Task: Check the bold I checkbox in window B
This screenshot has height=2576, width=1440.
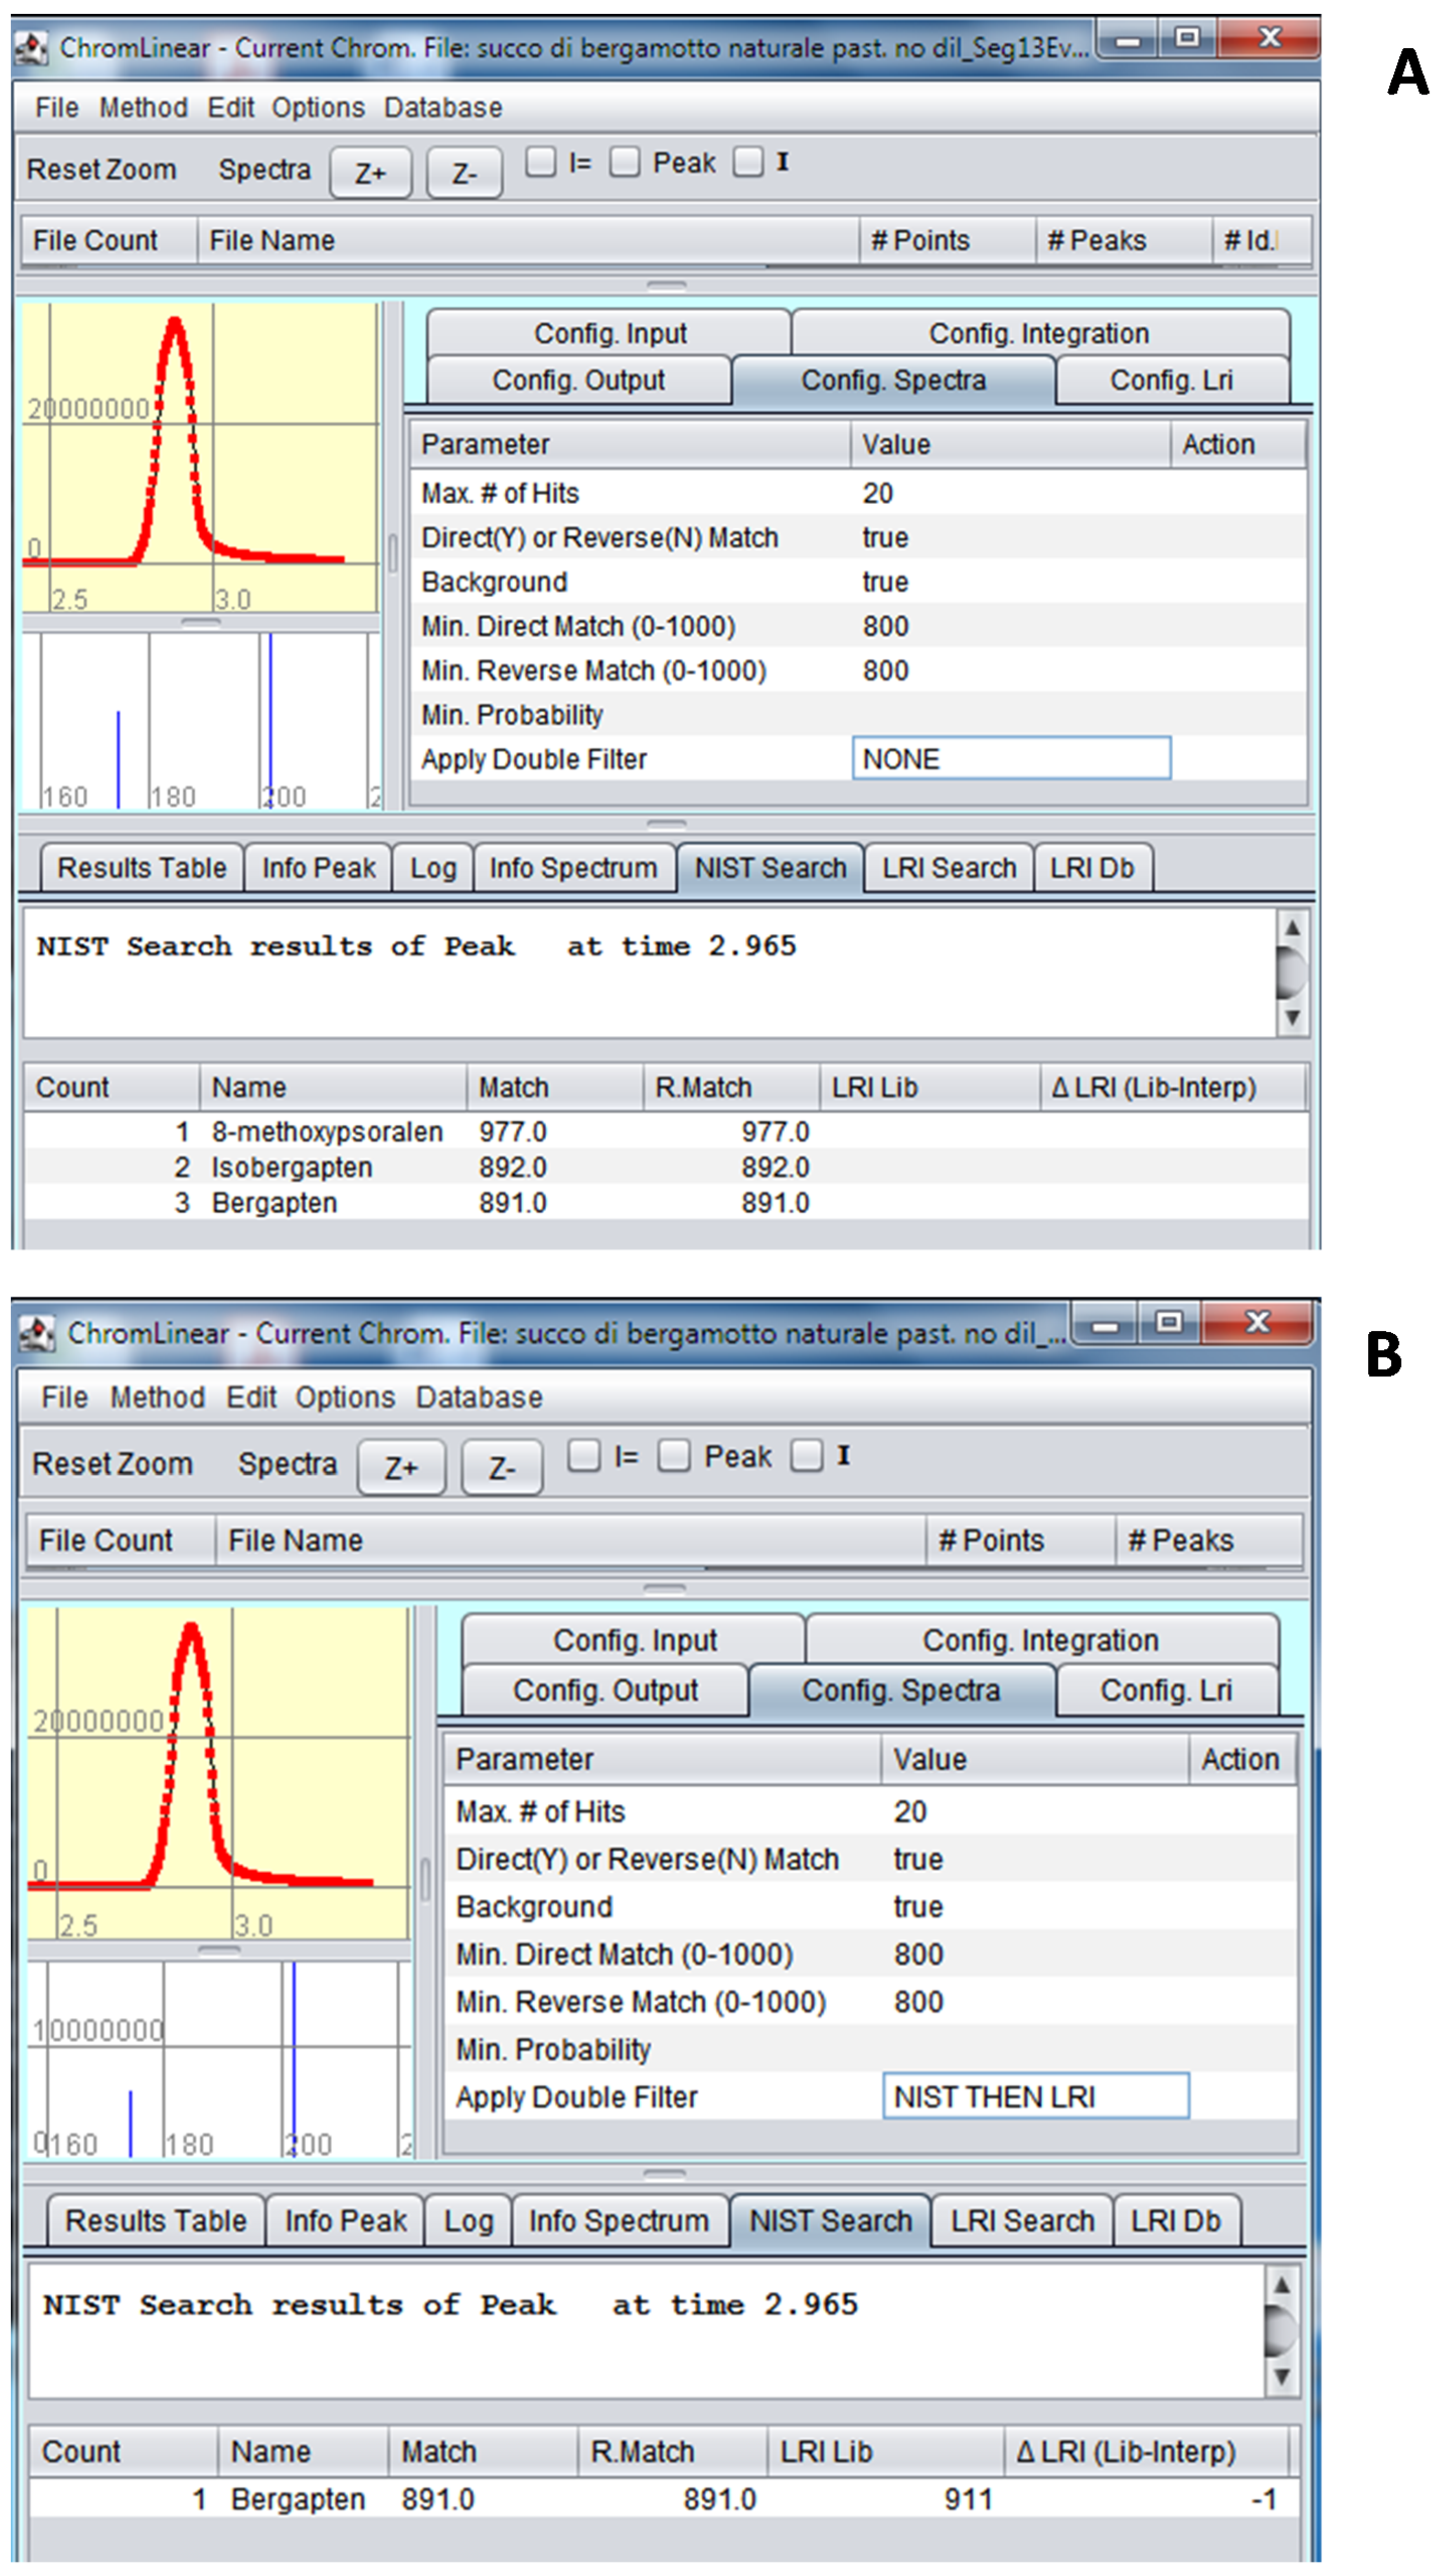Action: coord(806,1455)
